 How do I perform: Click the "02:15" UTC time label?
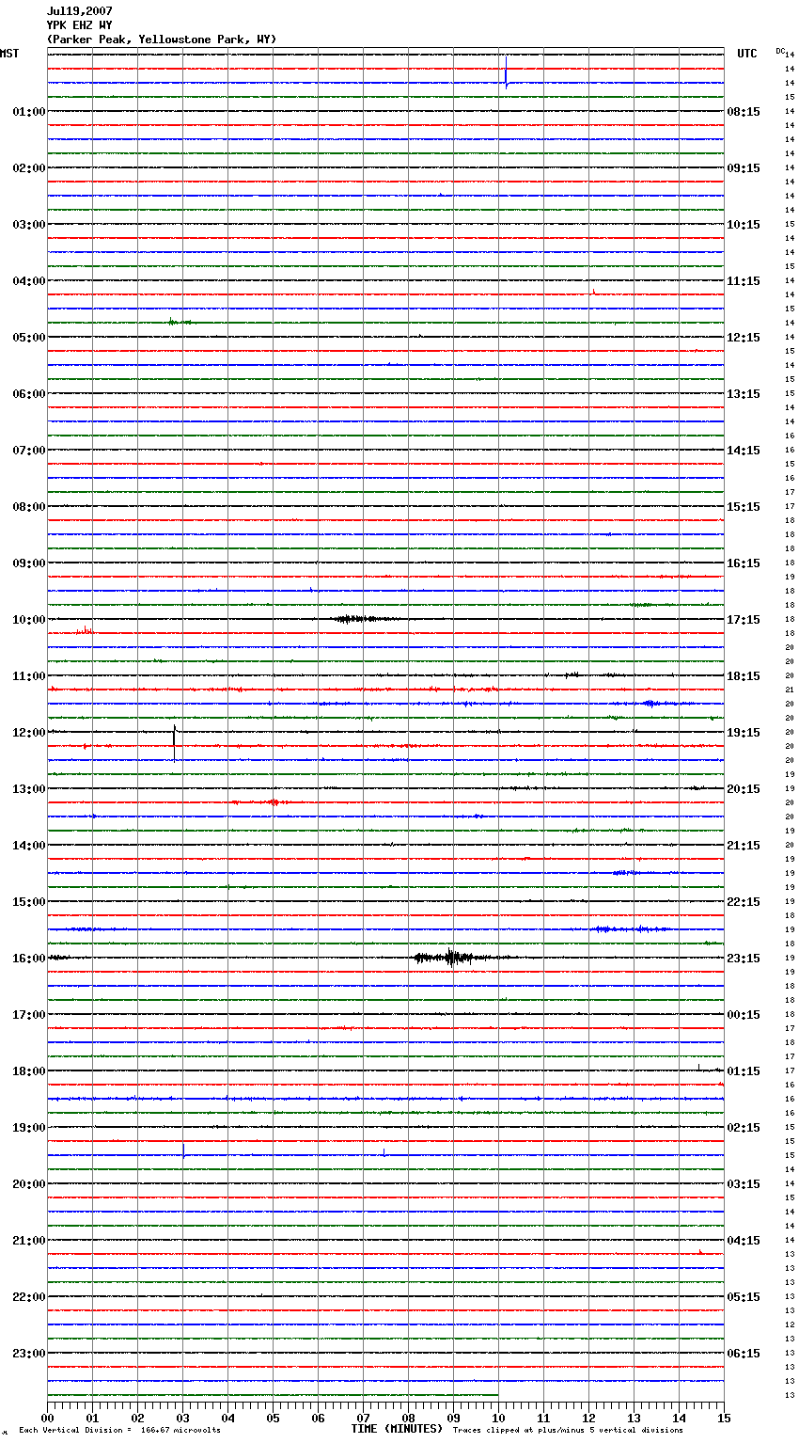pyautogui.click(x=744, y=1128)
